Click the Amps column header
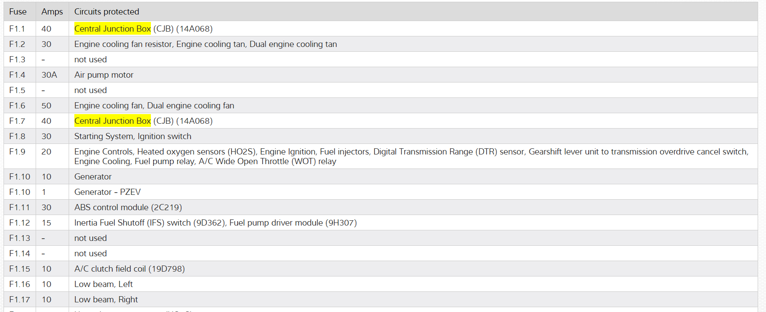766x312 pixels. [x=52, y=12]
